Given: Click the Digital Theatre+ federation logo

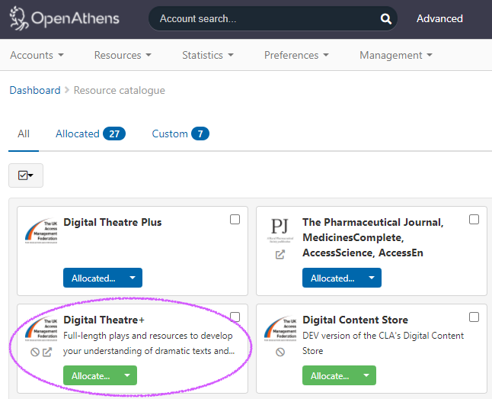Looking at the screenshot, I should point(41,329).
